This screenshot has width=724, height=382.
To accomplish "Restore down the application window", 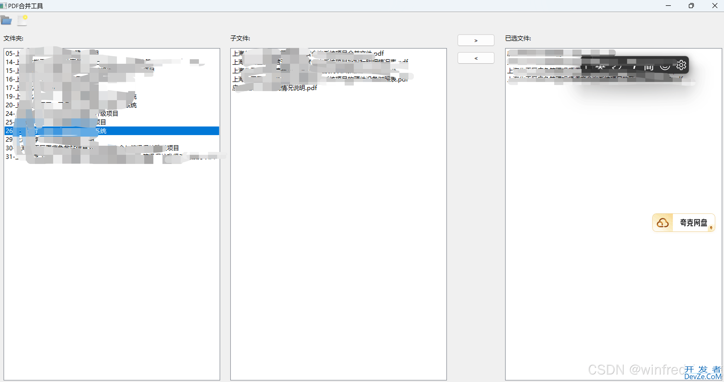I will pos(691,6).
